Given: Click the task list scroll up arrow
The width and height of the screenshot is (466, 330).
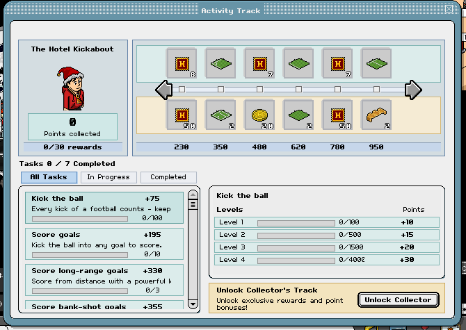Looking at the screenshot, I should click(x=193, y=195).
